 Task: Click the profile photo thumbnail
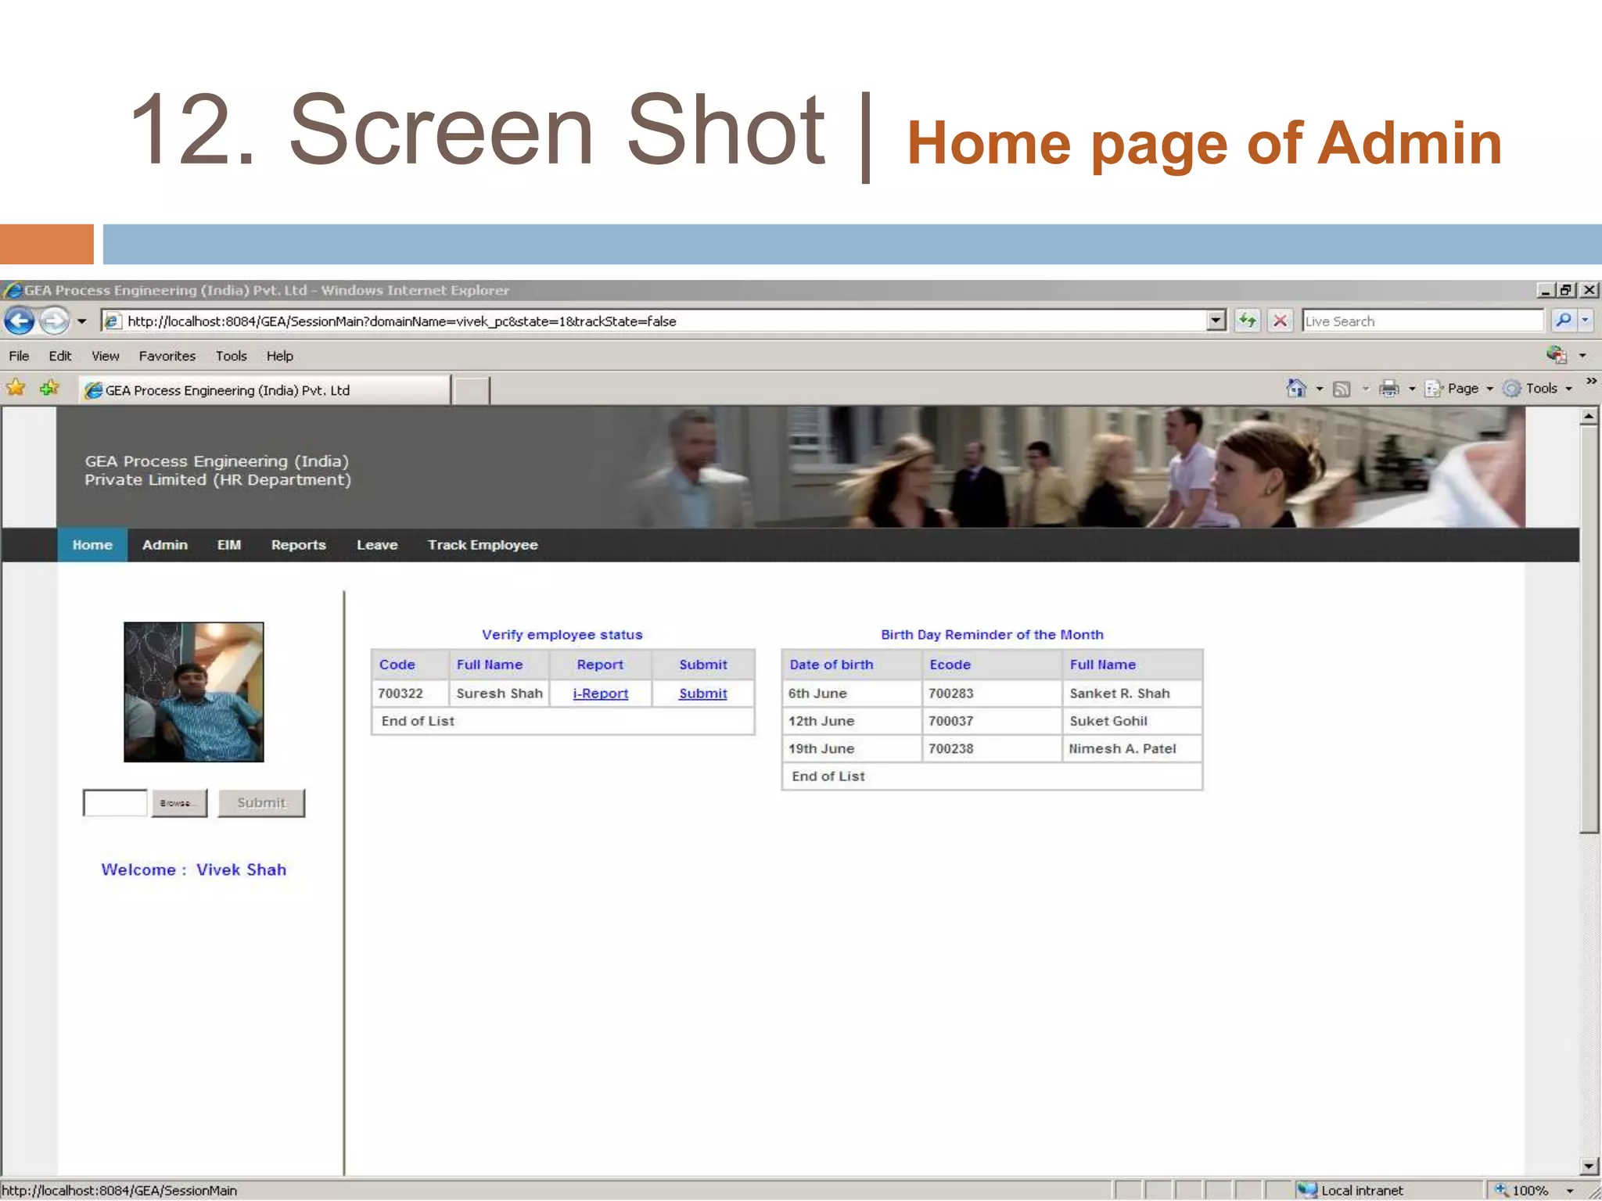coord(194,692)
